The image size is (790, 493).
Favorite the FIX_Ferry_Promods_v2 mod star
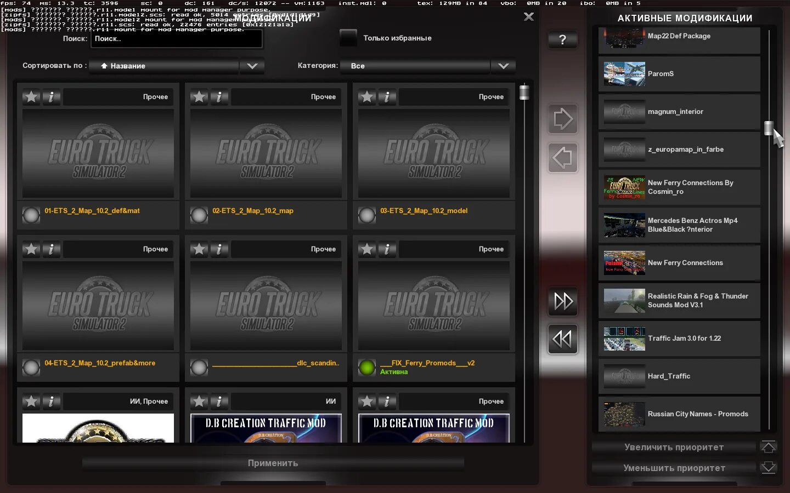coord(367,249)
